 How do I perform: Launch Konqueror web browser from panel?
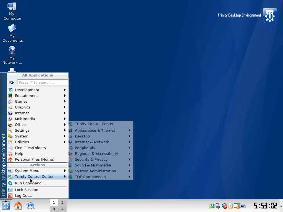pyautogui.click(x=30, y=205)
